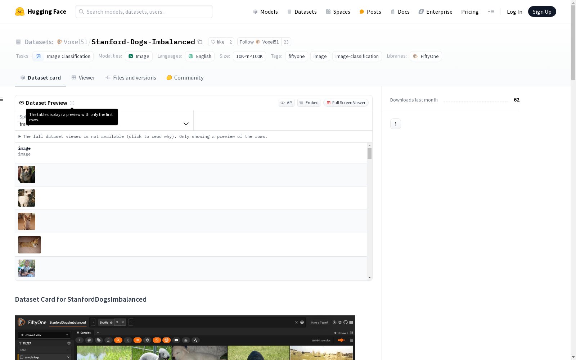Click the page vertical scrollbar thumb
The height and width of the screenshot is (360, 576).
(573, 42)
